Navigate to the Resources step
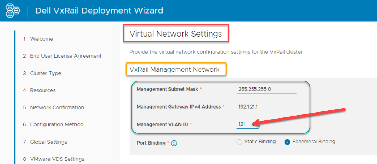Screen dimensions: 377x164 [x=43, y=90]
